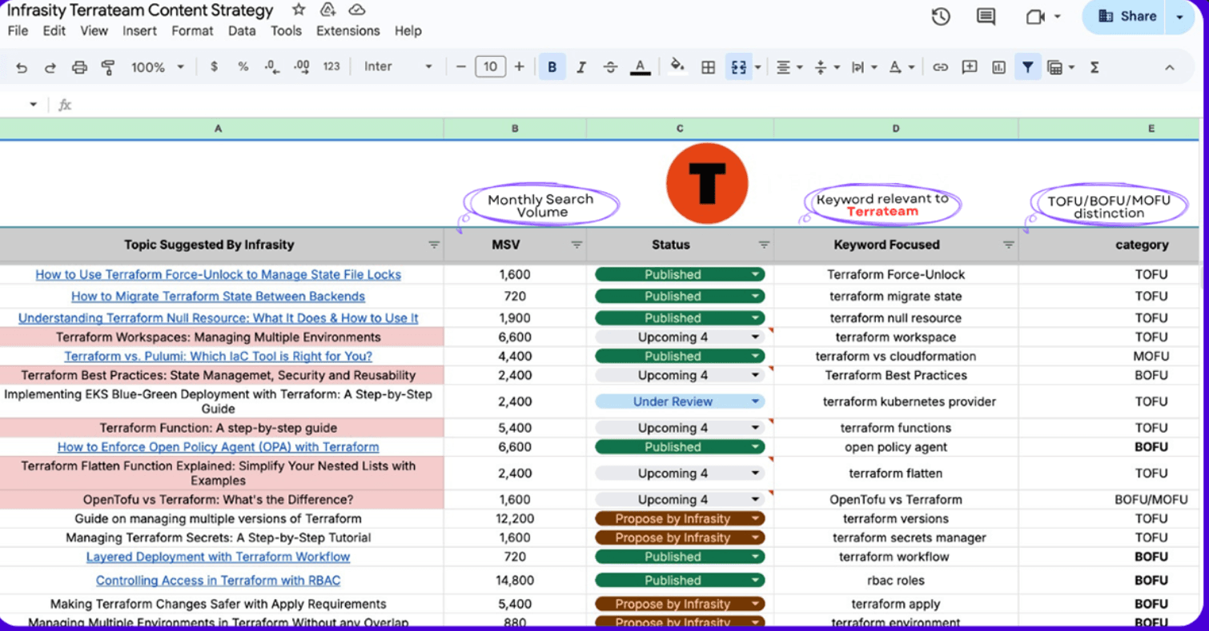Toggle italic formatting
The image size is (1209, 631).
tap(581, 67)
